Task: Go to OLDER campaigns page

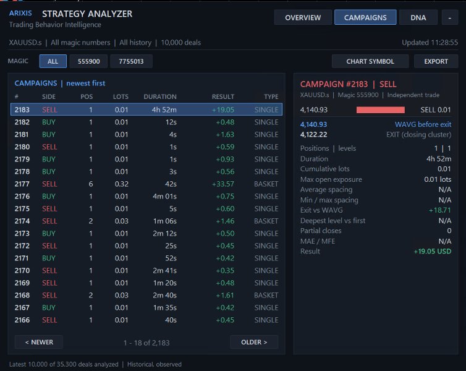Action: (x=254, y=342)
